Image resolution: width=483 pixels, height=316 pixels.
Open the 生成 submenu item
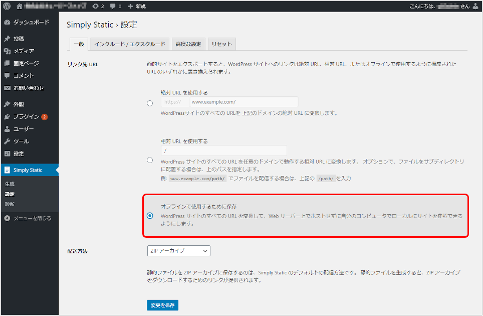10,184
